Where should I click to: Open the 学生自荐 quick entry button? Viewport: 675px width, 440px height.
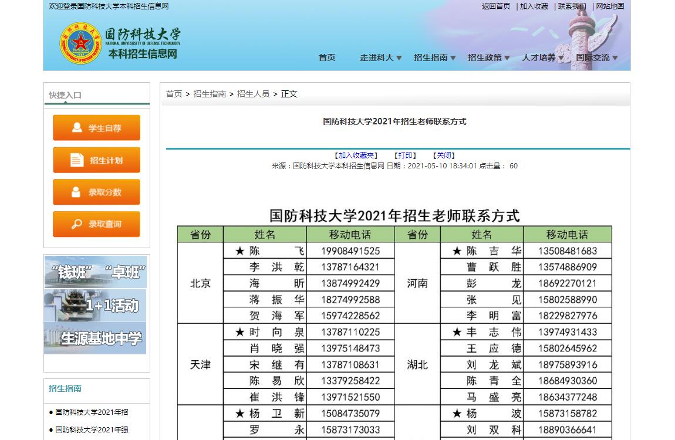pyautogui.click(x=96, y=128)
